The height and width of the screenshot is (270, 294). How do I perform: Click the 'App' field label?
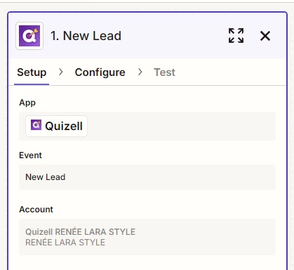[x=27, y=103]
